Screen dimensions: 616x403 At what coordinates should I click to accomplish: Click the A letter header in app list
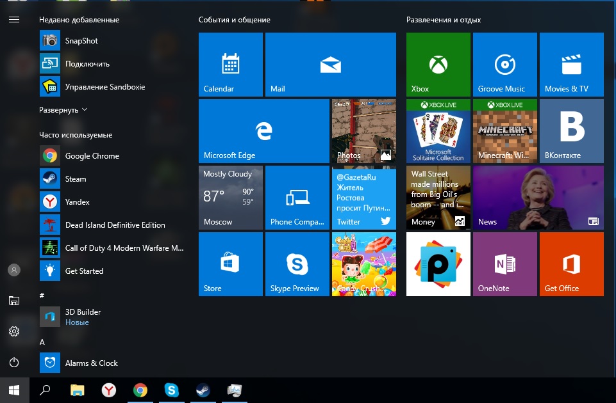[x=42, y=342]
